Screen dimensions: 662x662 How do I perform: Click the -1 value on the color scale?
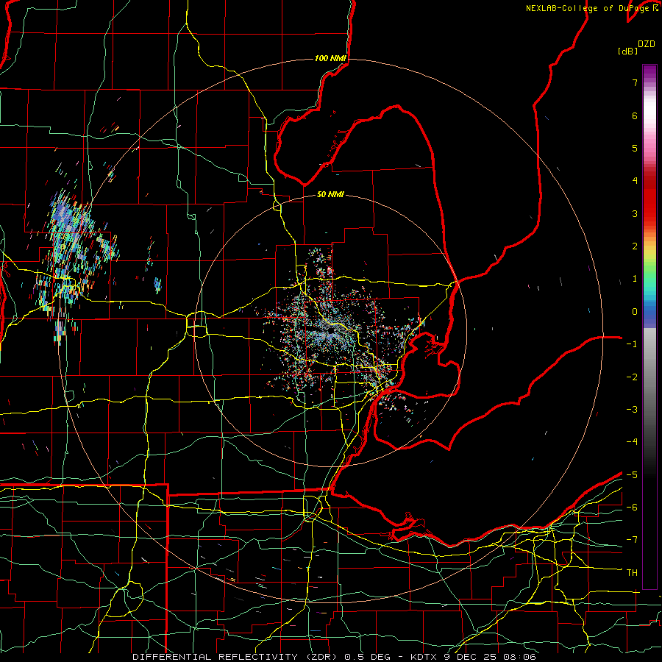(x=632, y=344)
